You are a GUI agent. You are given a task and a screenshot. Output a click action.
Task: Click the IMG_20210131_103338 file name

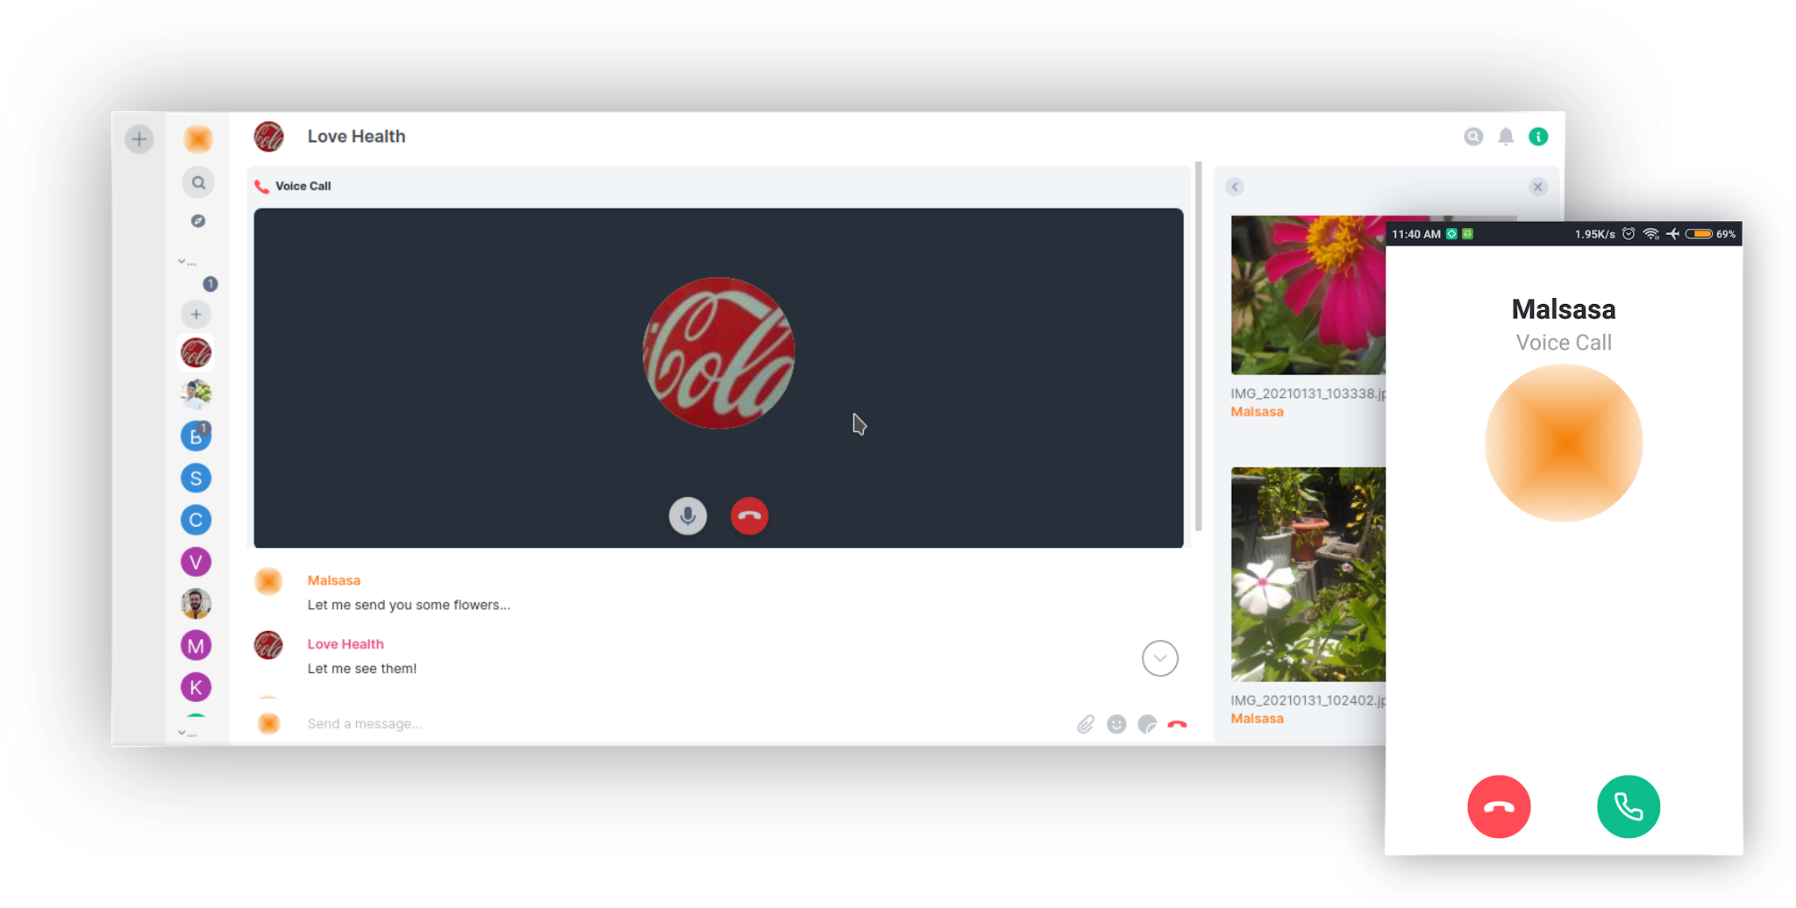coord(1308,394)
